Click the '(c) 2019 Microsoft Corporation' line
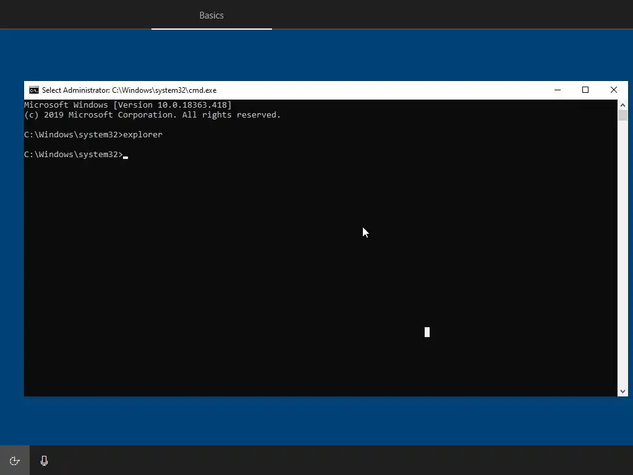Viewport: 633px width, 475px height. click(x=152, y=115)
